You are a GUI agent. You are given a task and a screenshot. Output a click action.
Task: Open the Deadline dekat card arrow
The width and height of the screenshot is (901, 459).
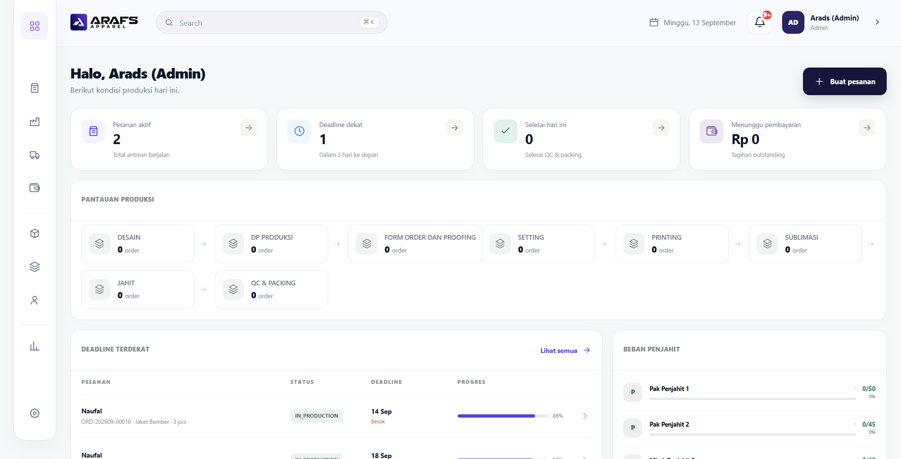pyautogui.click(x=455, y=128)
